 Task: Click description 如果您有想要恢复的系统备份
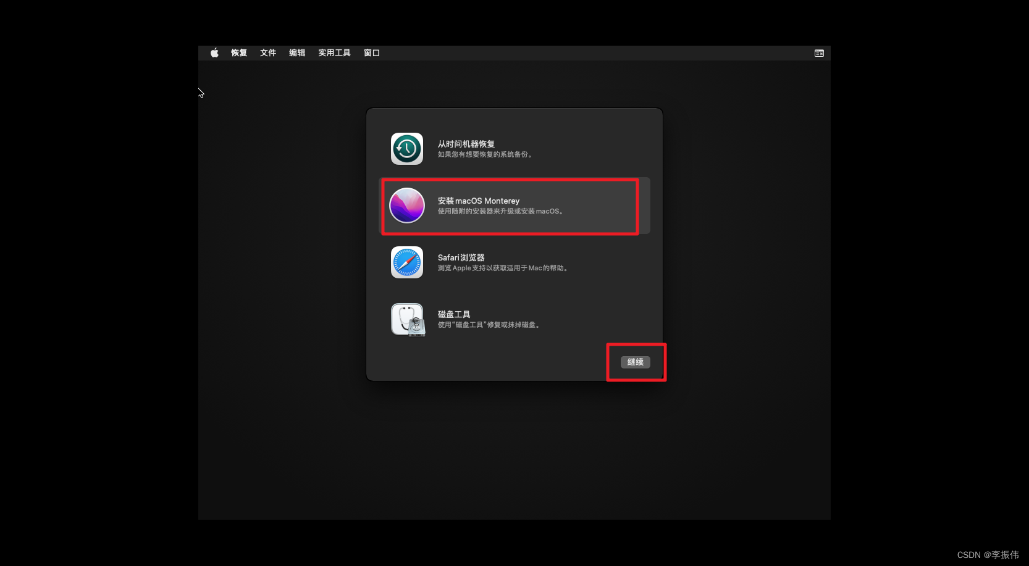(485, 155)
